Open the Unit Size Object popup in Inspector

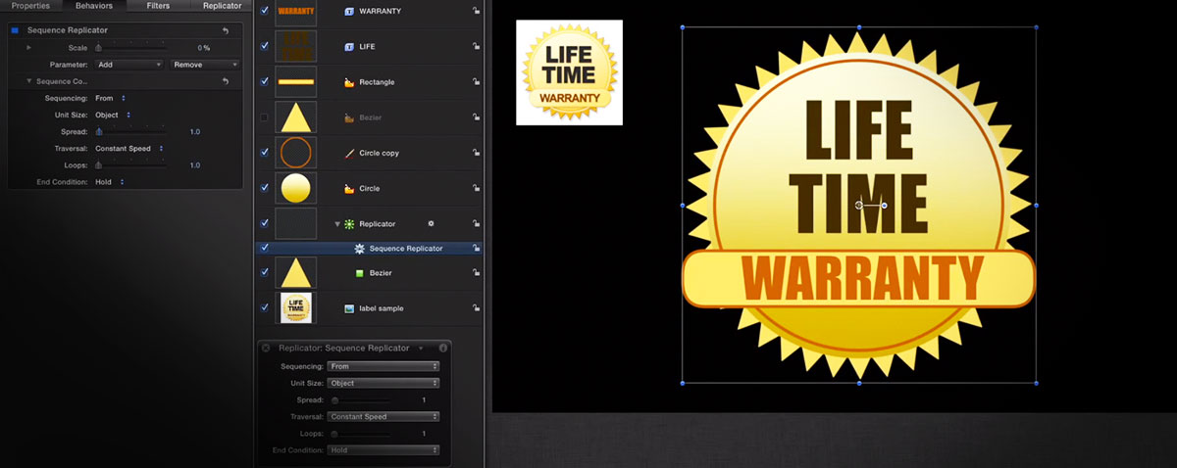(114, 115)
